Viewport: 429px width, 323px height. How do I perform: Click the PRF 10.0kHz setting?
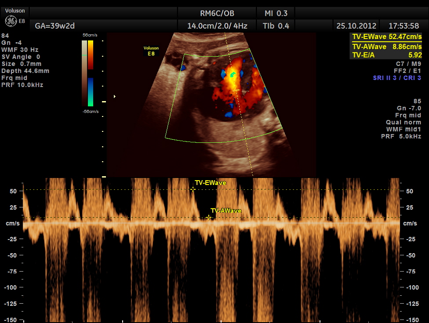(22, 85)
